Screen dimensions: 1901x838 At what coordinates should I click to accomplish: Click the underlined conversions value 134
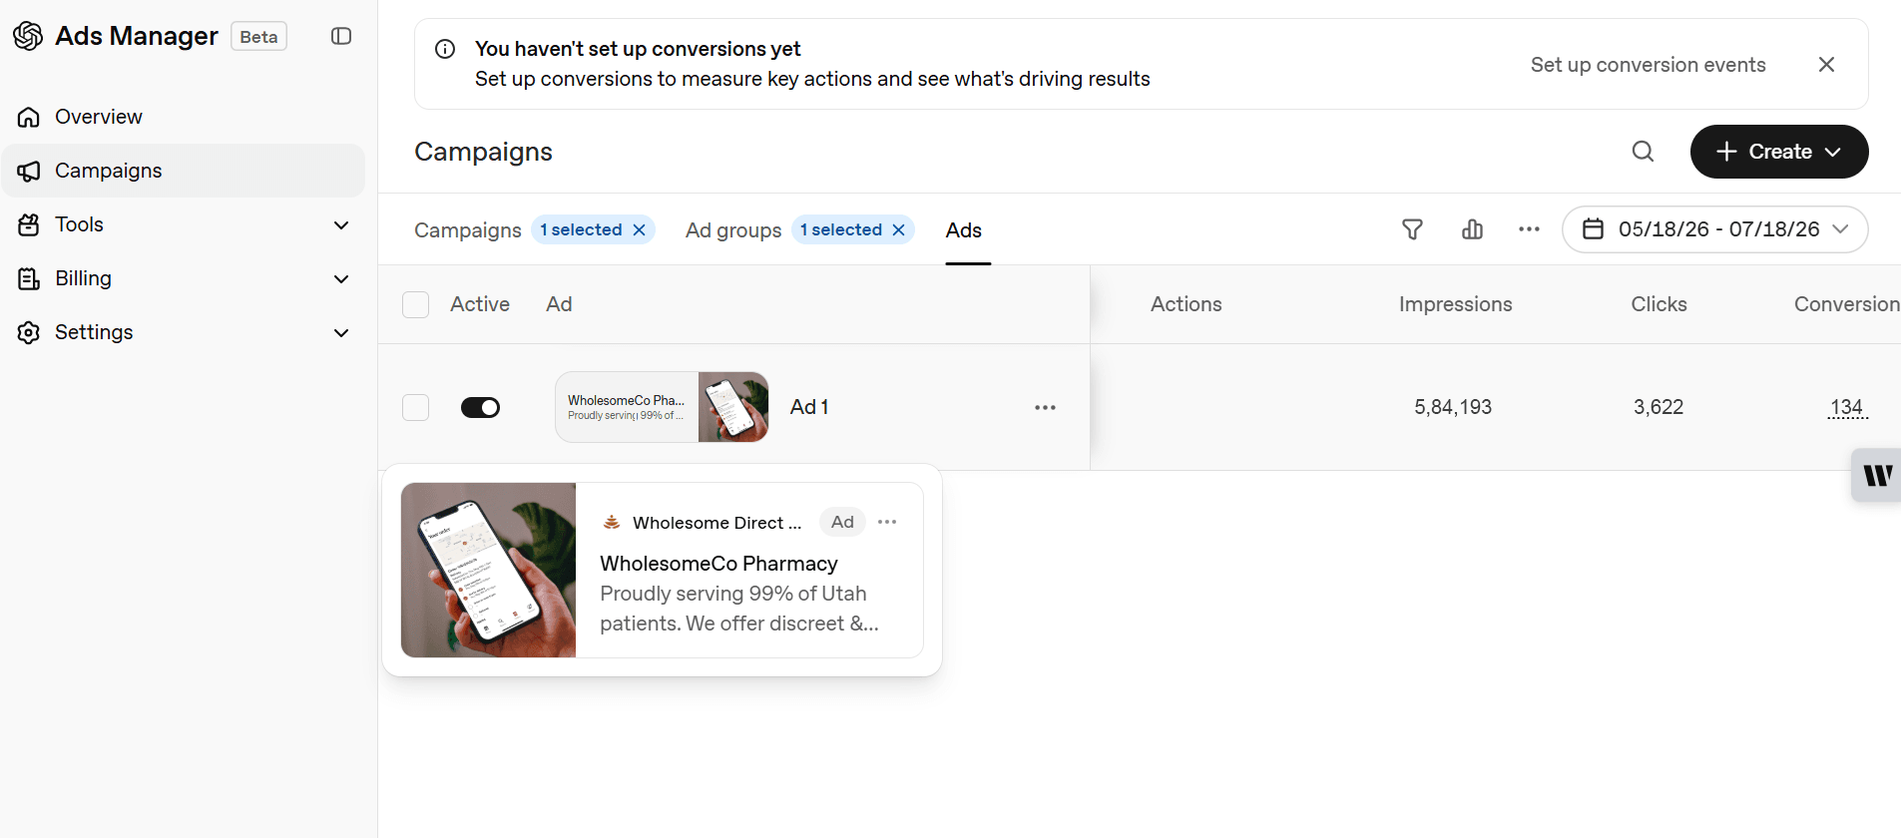(1847, 407)
